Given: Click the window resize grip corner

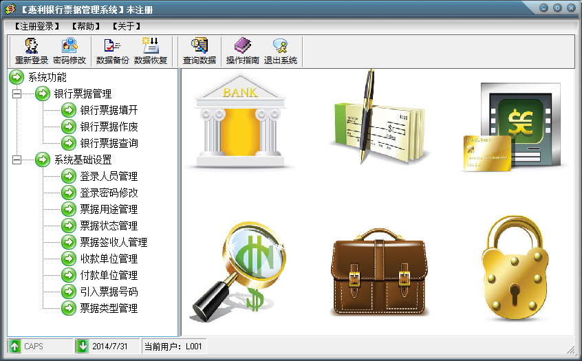Looking at the screenshot, I should pyautogui.click(x=570, y=349).
